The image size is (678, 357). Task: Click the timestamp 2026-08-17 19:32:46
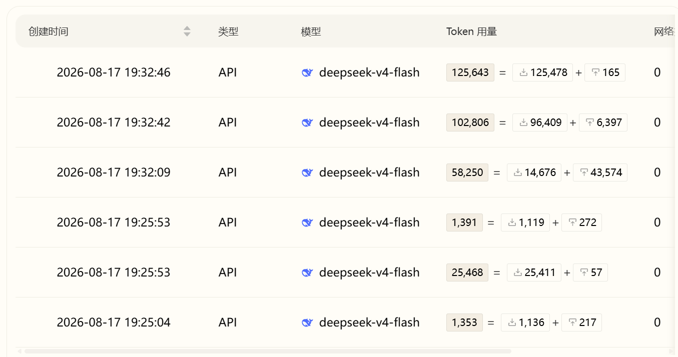(114, 72)
